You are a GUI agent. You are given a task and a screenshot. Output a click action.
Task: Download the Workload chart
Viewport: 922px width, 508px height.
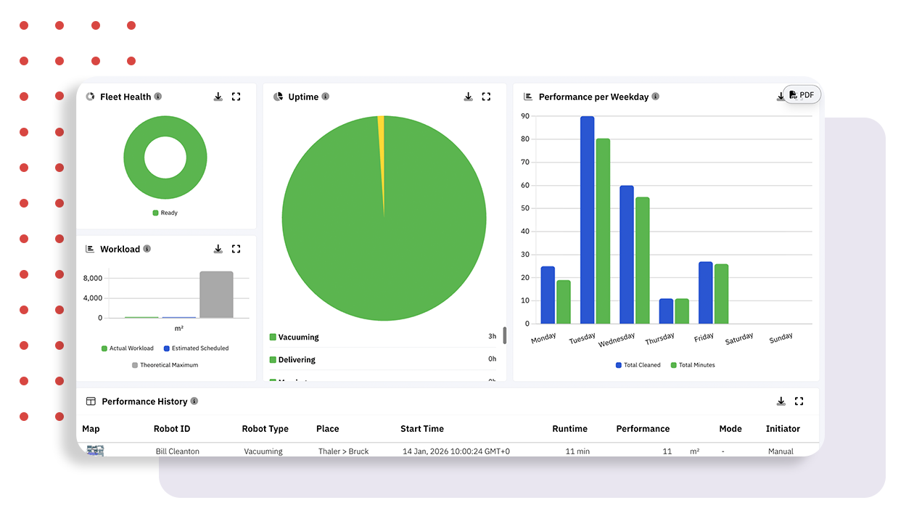(x=218, y=249)
